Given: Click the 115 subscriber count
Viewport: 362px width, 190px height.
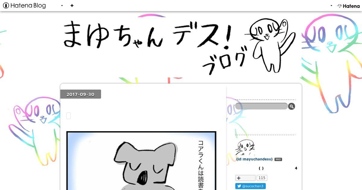Looking at the screenshot, I should click(x=262, y=178).
